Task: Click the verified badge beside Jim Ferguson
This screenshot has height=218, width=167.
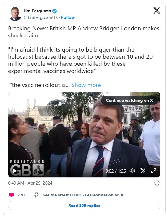Action: [54, 11]
